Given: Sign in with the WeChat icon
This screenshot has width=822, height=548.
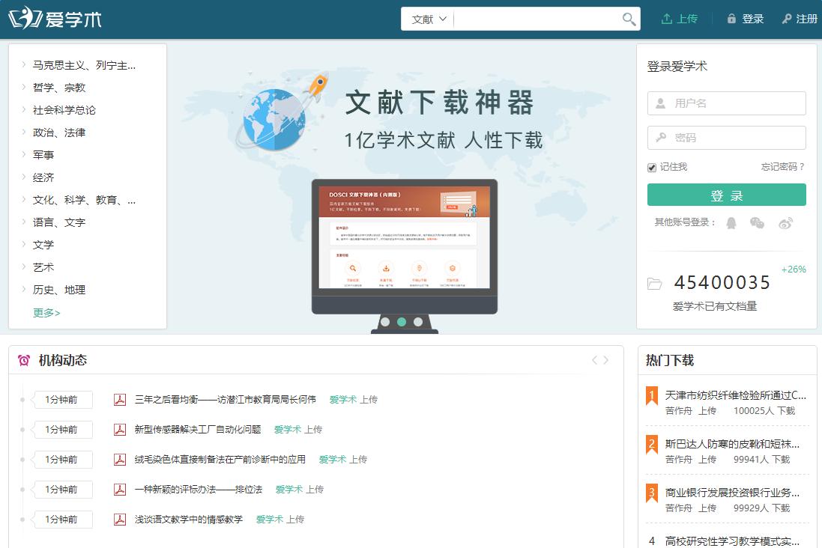Looking at the screenshot, I should 758,223.
